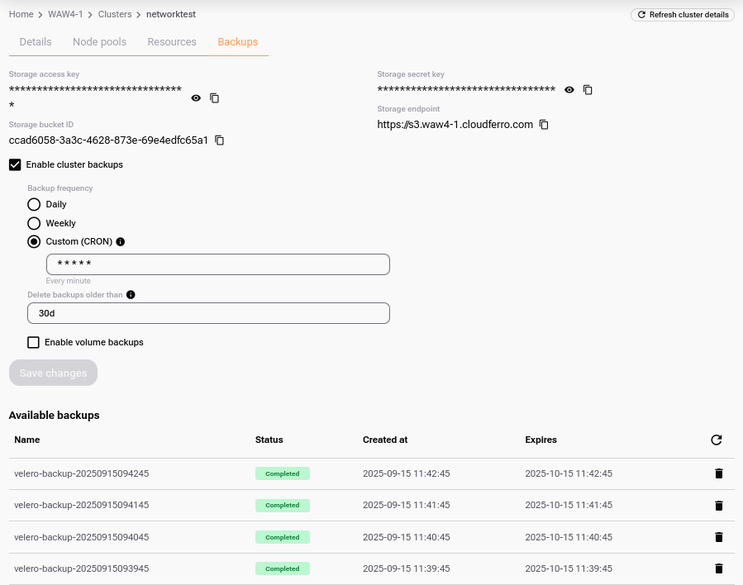Delete backup velero-backup-20250915094245
This screenshot has width=743, height=585.
[718, 473]
